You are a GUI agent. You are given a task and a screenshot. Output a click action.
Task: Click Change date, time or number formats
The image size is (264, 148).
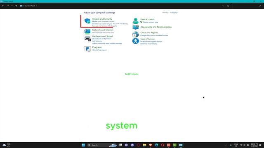point(154,35)
